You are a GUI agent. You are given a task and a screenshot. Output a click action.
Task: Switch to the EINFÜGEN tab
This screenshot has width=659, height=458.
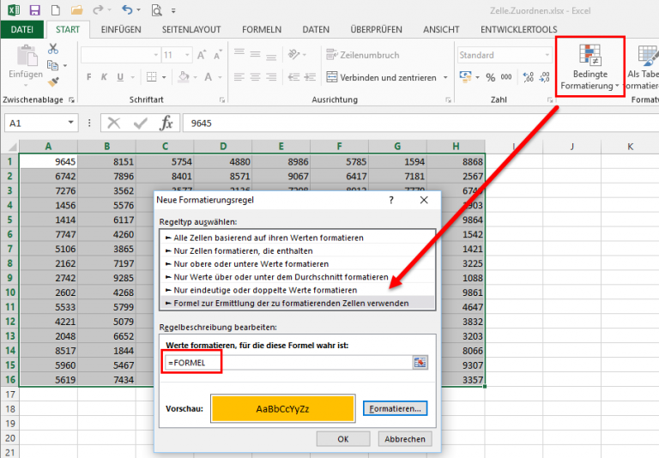click(x=121, y=29)
